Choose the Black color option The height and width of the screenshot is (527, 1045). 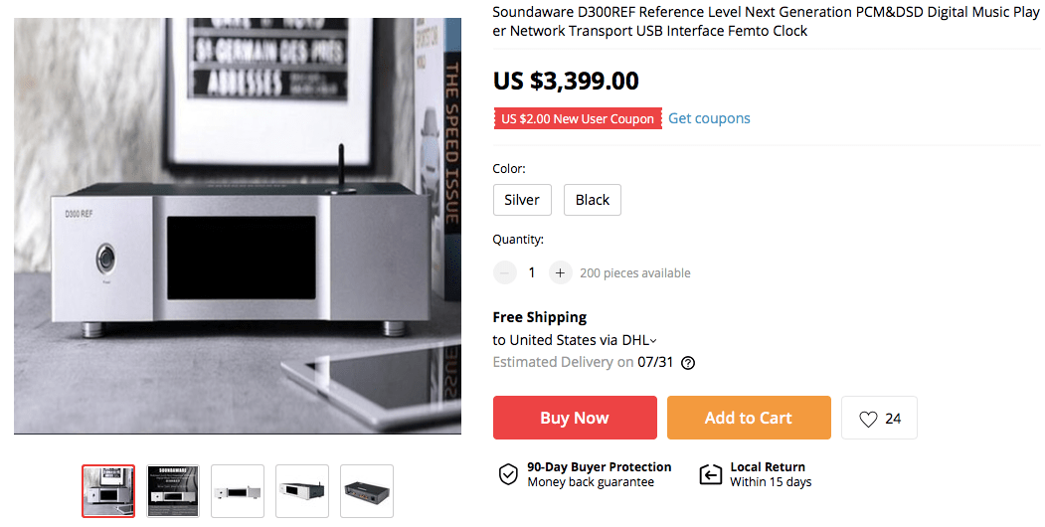point(593,200)
